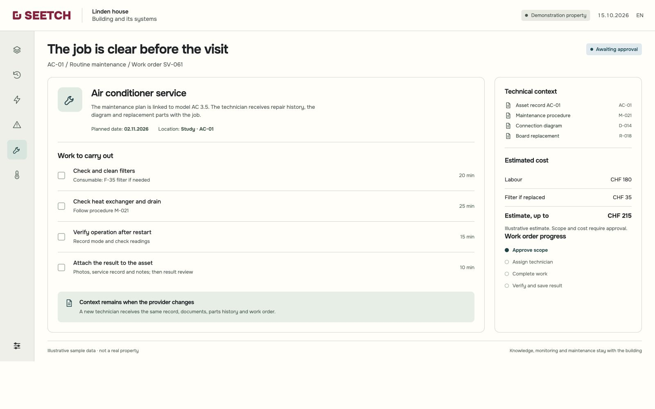This screenshot has width=655, height=409.
Task: Tick Check heat exchanger and drain checkbox
Action: [x=61, y=206]
